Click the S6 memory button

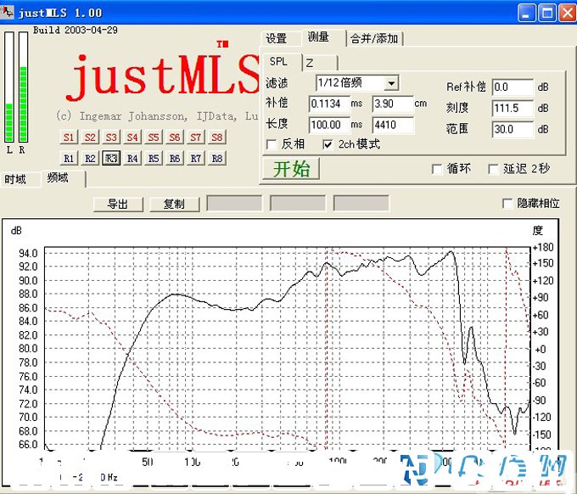(x=175, y=138)
